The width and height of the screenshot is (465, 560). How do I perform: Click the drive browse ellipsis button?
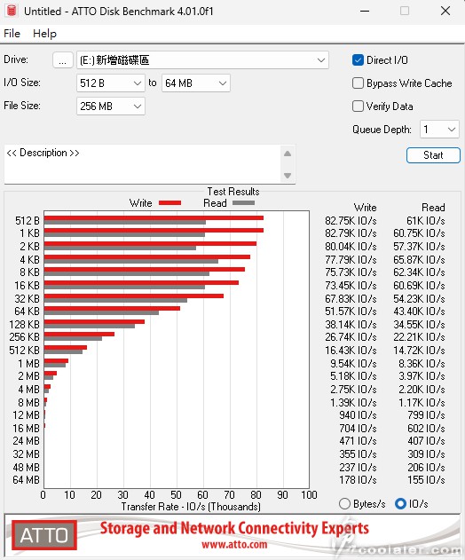tap(62, 60)
